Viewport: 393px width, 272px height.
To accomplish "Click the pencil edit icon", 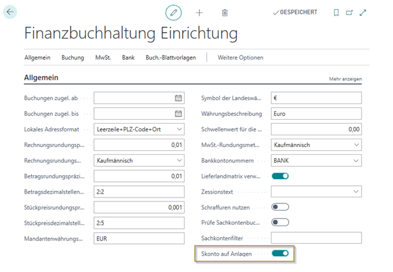I will 173,12.
